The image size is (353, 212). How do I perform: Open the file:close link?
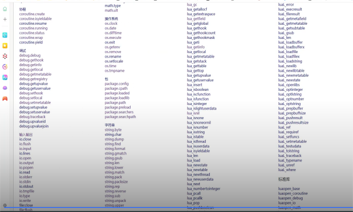click(26, 205)
